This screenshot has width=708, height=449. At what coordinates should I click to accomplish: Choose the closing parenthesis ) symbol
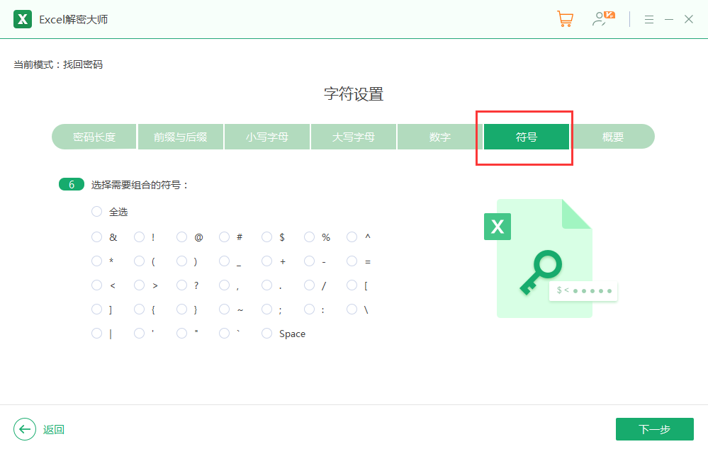pyautogui.click(x=181, y=261)
